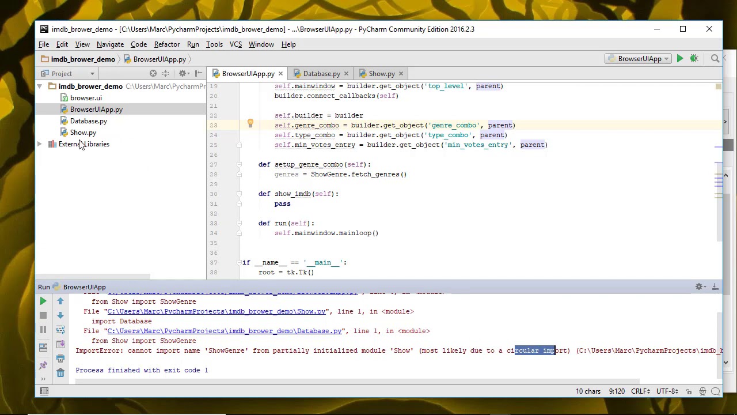Click cursor position 9:120 in status bar
This screenshot has width=737, height=415.
click(617, 391)
